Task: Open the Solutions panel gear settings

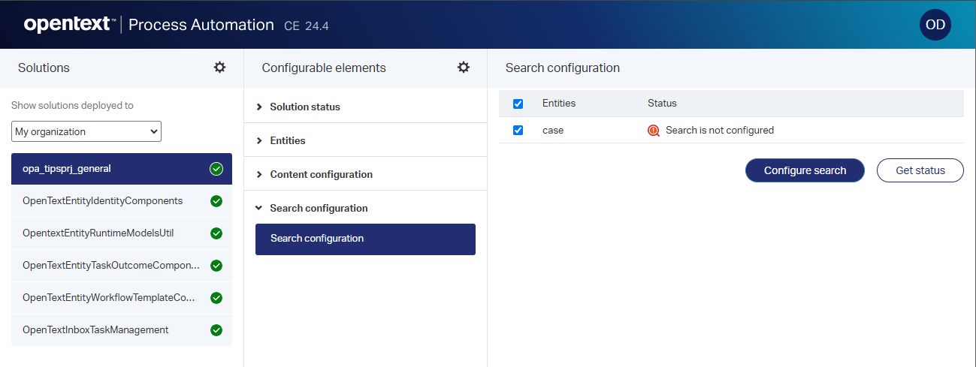Action: [x=219, y=68]
